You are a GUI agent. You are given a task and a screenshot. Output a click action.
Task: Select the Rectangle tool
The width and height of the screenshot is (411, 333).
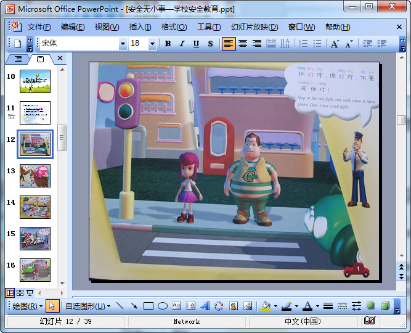click(x=149, y=306)
